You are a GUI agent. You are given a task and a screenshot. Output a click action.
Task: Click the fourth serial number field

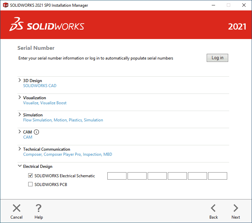point(177,176)
